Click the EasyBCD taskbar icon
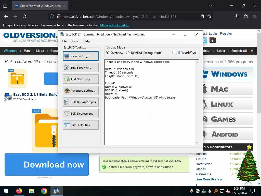The height and width of the screenshot is (196, 261). point(57,191)
